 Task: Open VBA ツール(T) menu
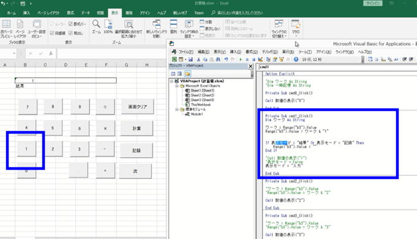pyautogui.click(x=305, y=52)
